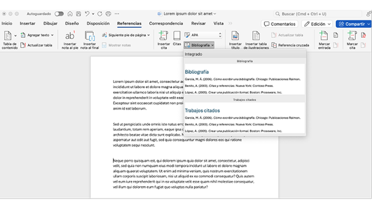Expand the Compartir dropdown arrow

click(x=369, y=24)
